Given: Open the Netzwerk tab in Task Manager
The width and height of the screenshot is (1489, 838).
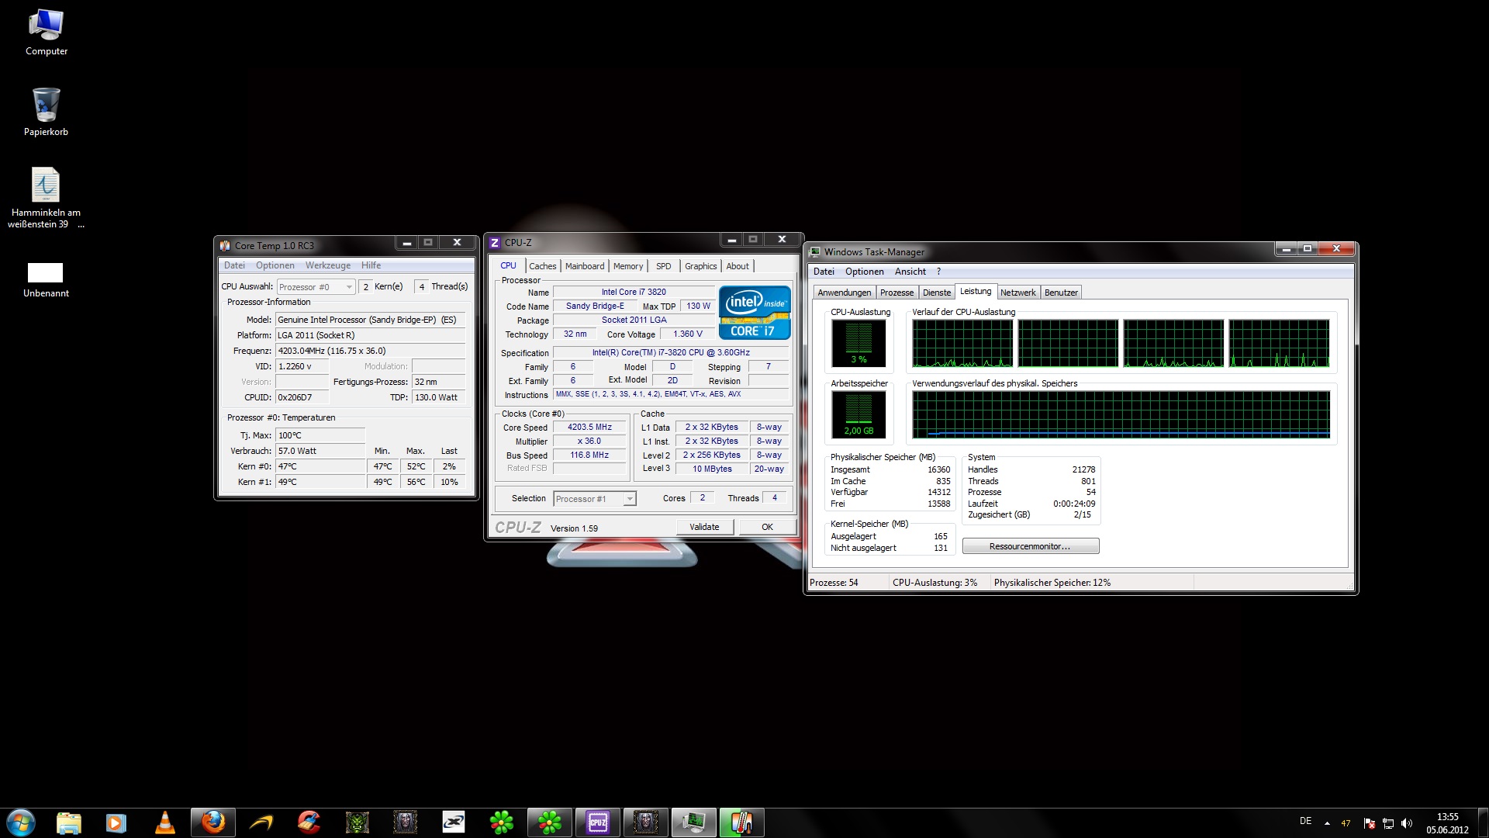Looking at the screenshot, I should coord(1018,293).
